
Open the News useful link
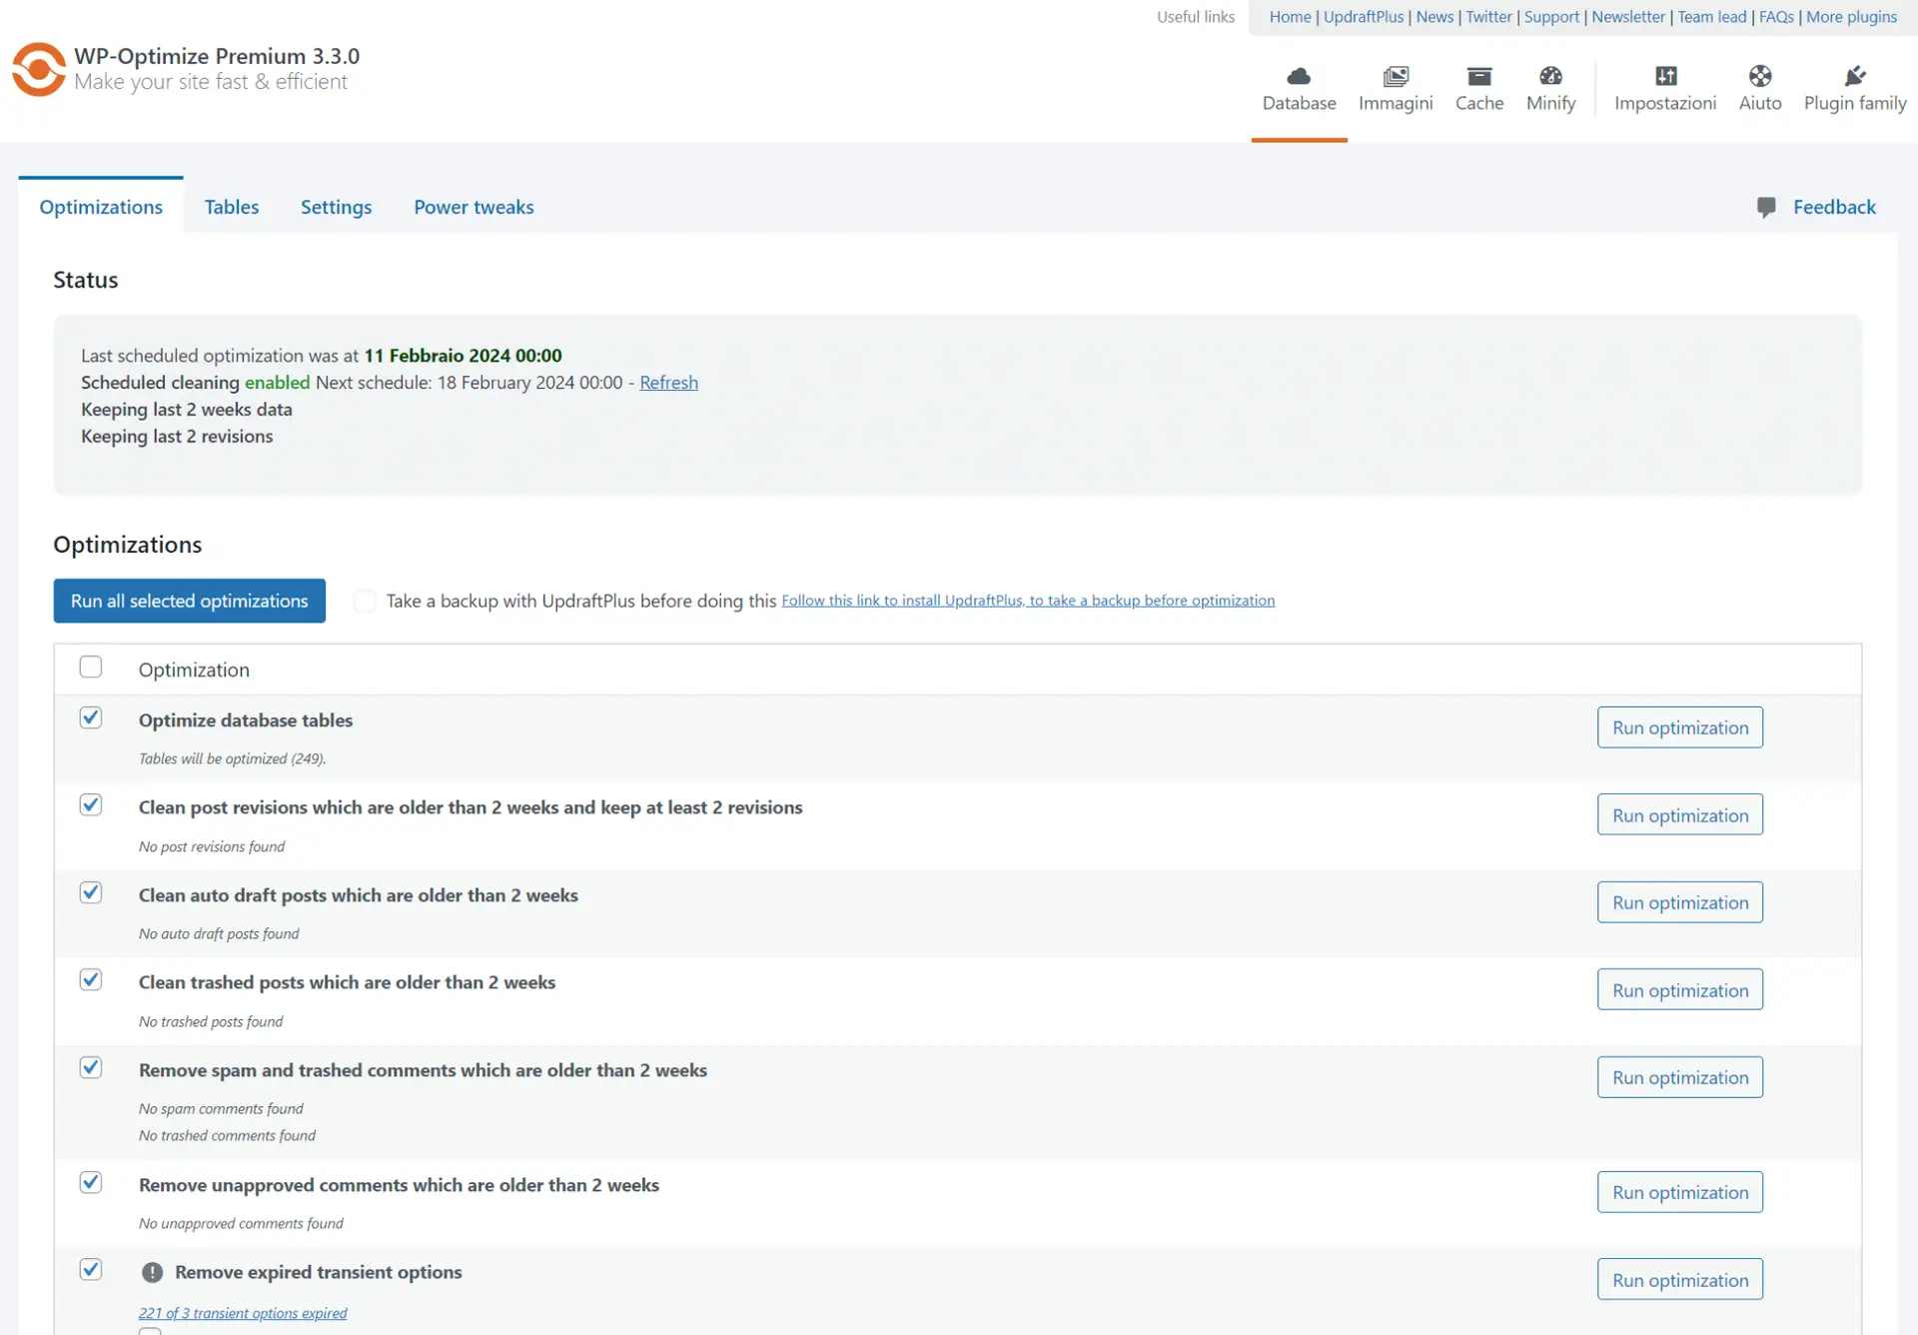coord(1435,17)
